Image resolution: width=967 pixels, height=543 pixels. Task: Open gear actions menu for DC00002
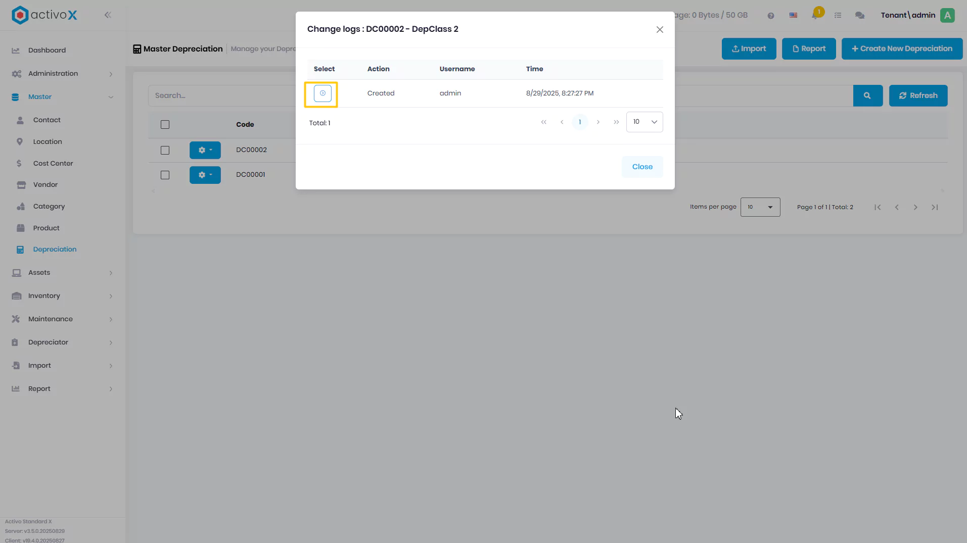click(205, 150)
